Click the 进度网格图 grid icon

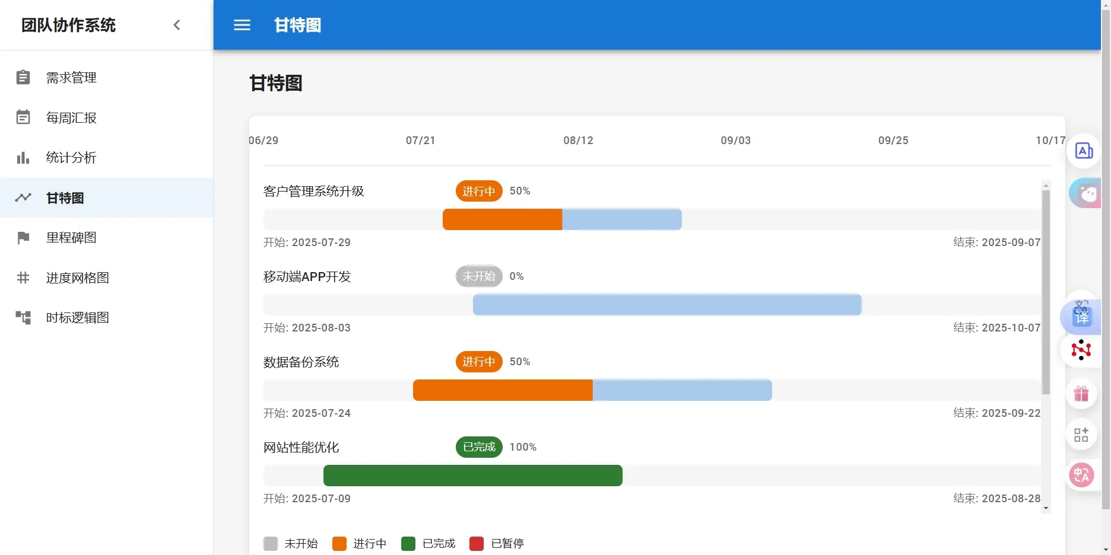[23, 277]
